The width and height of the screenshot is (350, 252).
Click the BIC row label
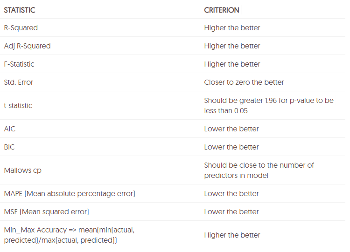pyautogui.click(x=9, y=147)
